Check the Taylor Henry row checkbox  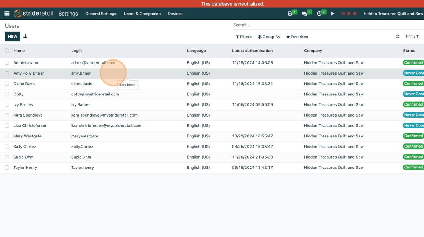pyautogui.click(x=7, y=167)
